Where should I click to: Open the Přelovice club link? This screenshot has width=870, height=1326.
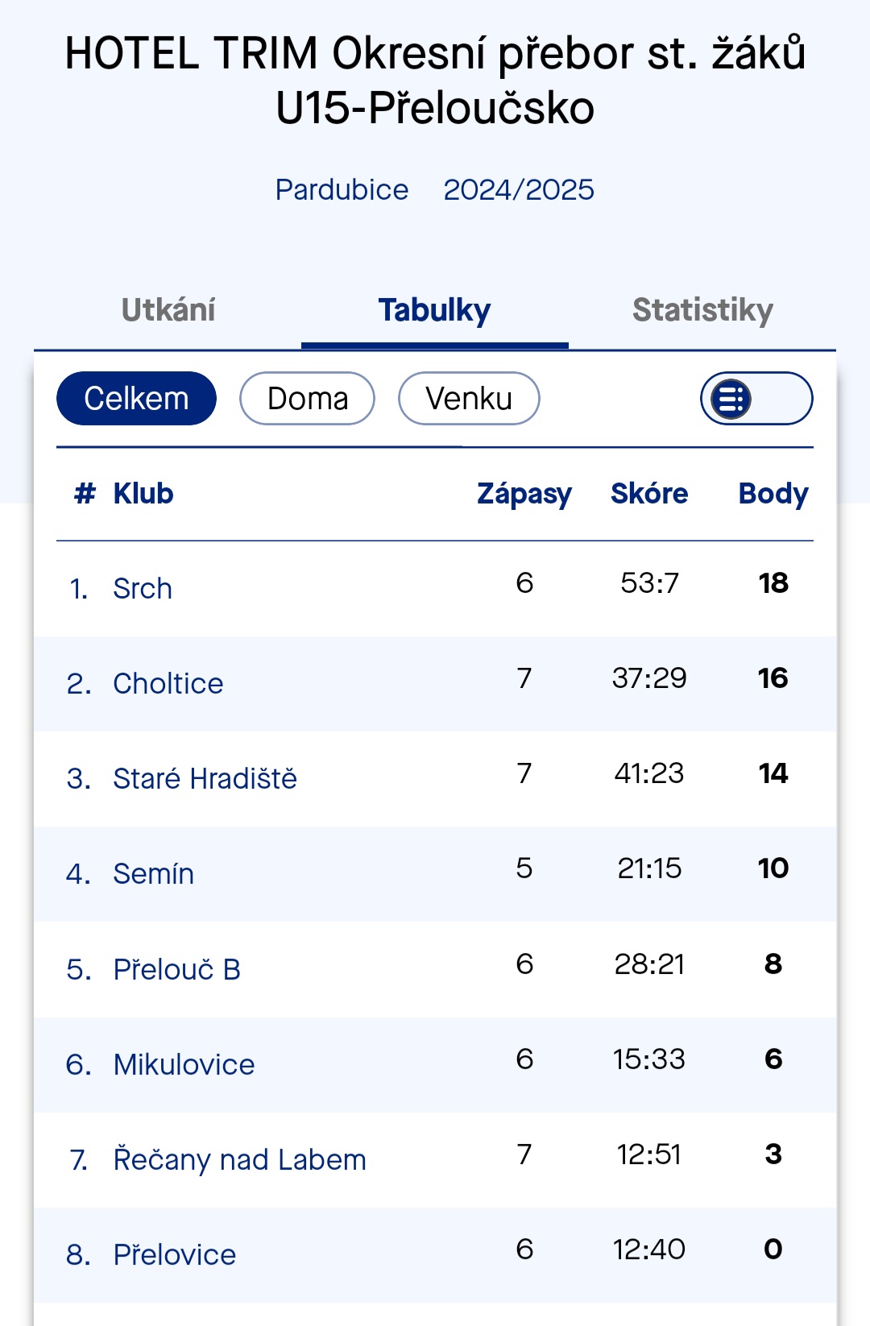(x=174, y=1254)
